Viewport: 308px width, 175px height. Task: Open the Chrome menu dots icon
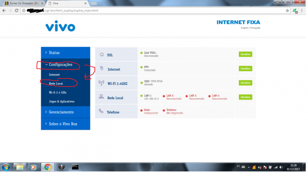click(x=302, y=10)
